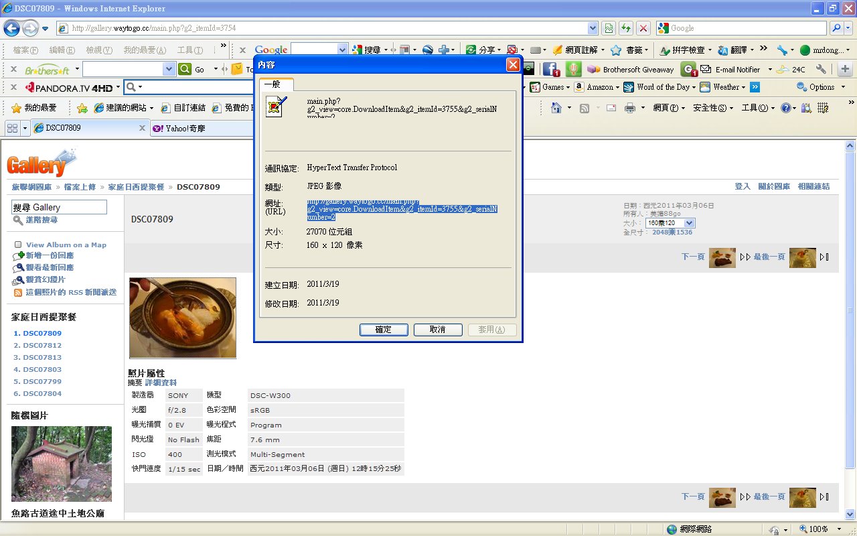Click the Facebook icon in Brothersoft toolbar
Screen dimensions: 857x536
pos(550,69)
